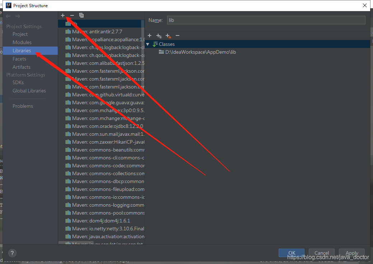Select Maven: com.google.guava:guava library
Viewport: 373px width, 264px height.
coord(101,102)
